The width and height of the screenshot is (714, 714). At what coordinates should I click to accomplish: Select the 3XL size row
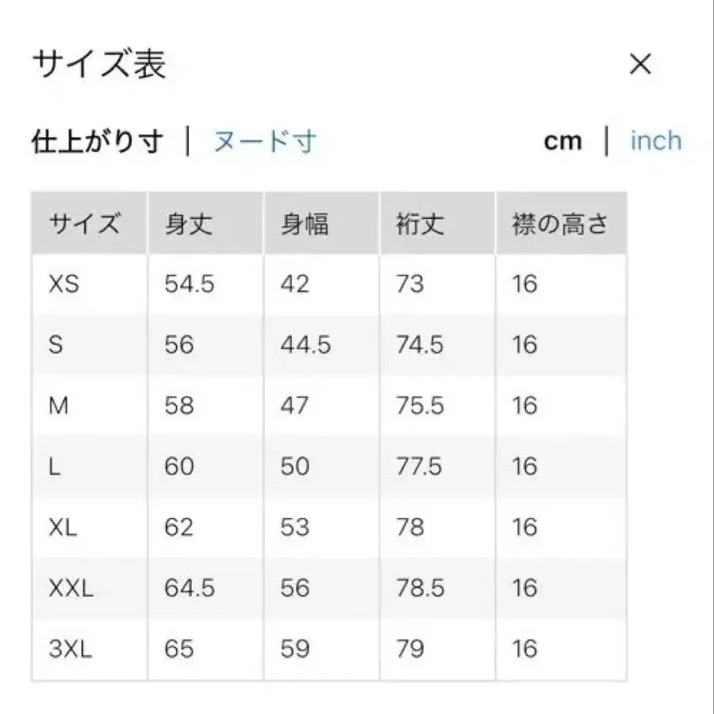point(74,650)
